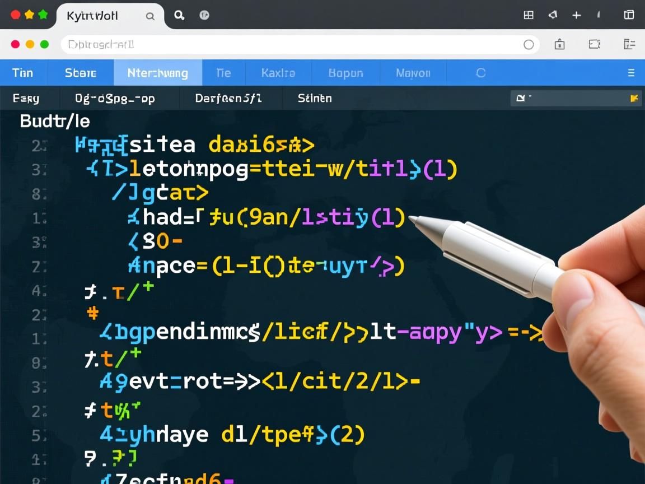Click the panel layout icon at top right
Screen dimensions: 645x484
629,15
